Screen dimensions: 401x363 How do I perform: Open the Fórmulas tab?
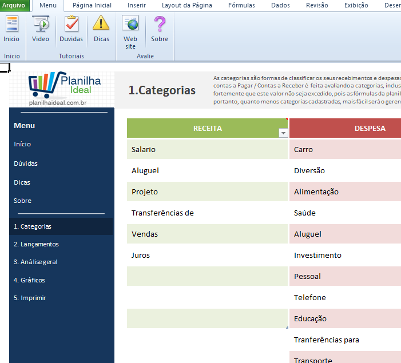[x=241, y=5]
